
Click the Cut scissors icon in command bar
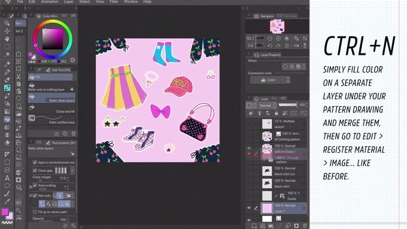tap(18, 76)
